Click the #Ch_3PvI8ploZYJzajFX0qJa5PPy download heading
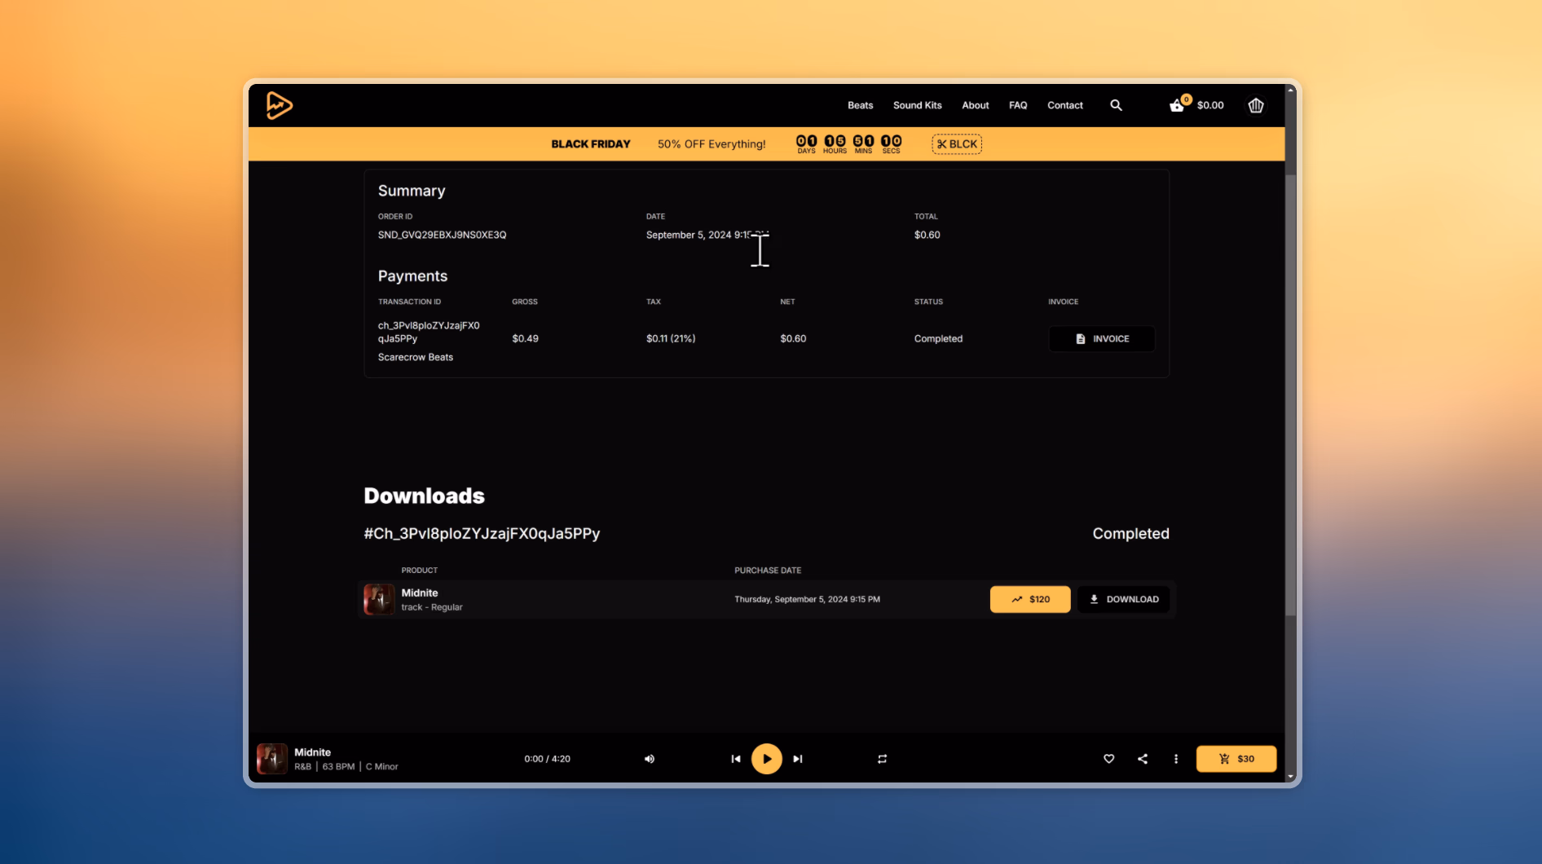The width and height of the screenshot is (1542, 864). (482, 534)
